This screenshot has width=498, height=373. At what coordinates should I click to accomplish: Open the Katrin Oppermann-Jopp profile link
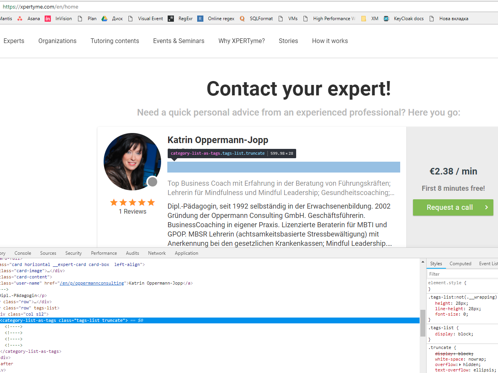point(218,140)
